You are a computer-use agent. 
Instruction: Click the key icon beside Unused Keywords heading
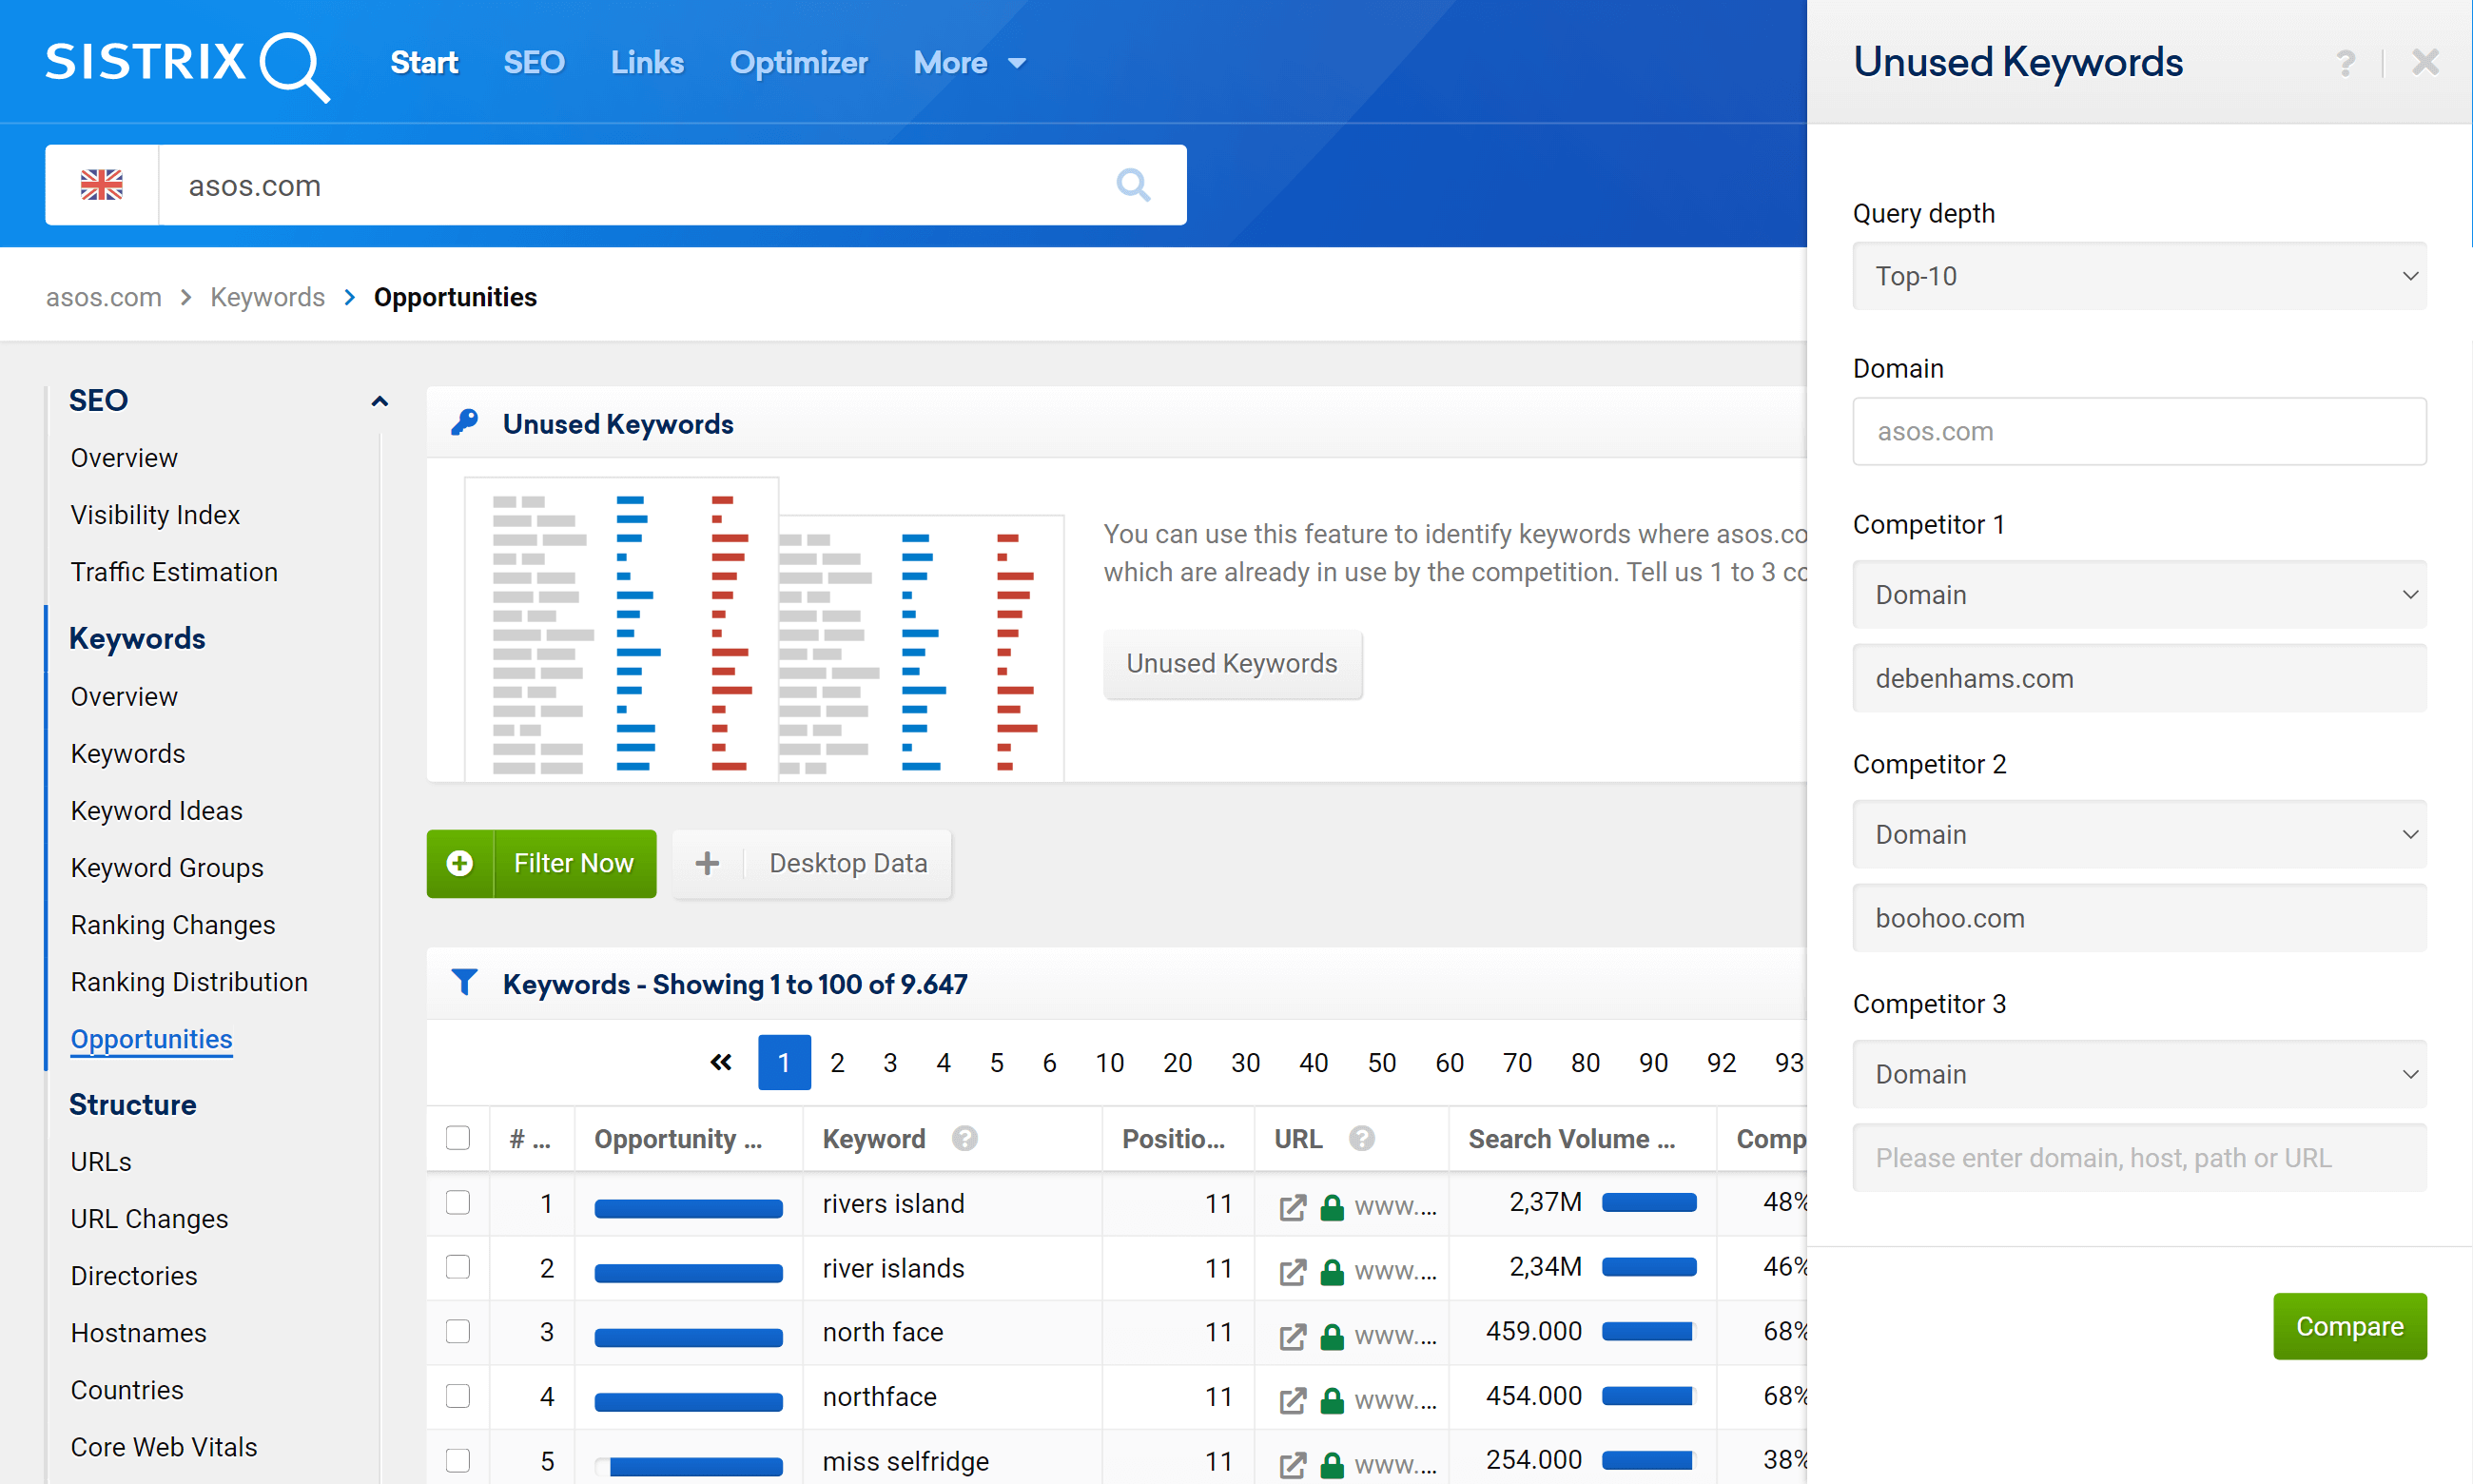(x=464, y=423)
